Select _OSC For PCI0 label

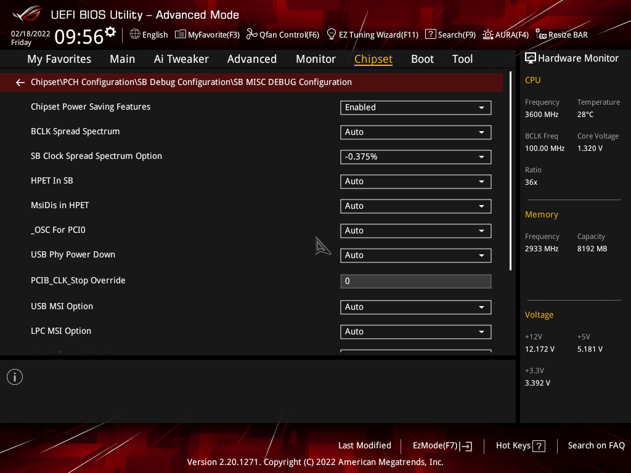pyautogui.click(x=58, y=230)
